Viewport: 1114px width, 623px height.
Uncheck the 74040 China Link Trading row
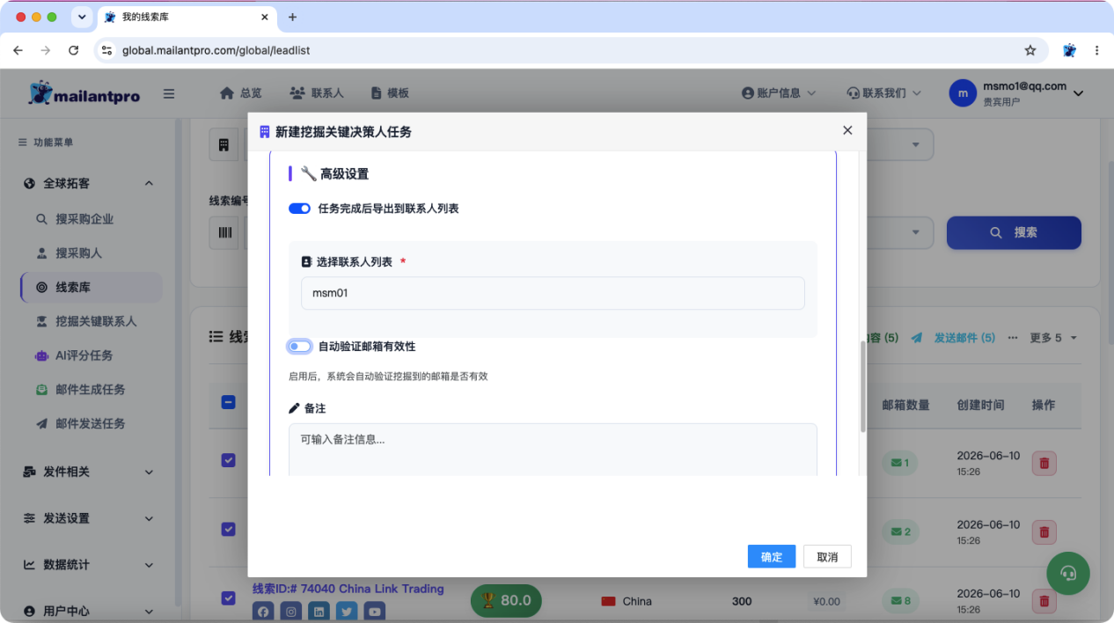point(228,598)
